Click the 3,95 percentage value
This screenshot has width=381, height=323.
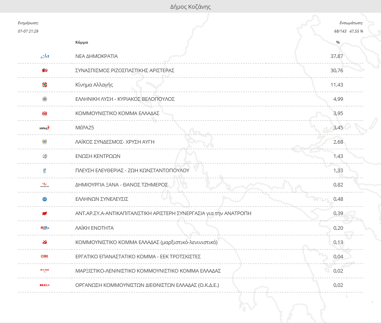click(x=338, y=113)
